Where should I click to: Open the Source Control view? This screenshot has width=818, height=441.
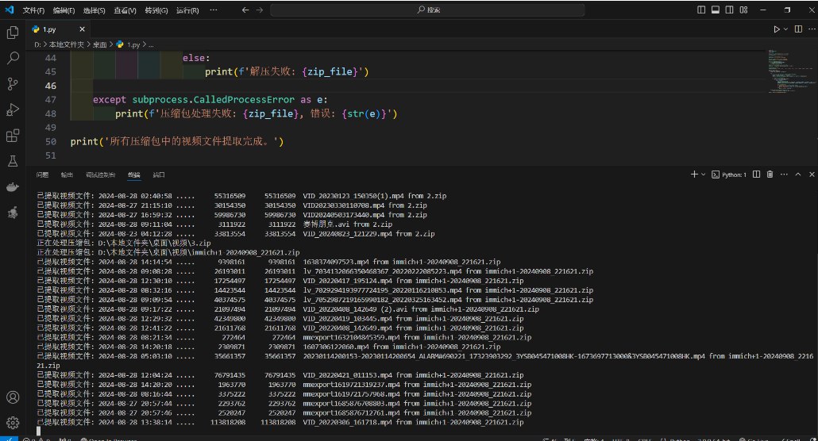[x=13, y=83]
